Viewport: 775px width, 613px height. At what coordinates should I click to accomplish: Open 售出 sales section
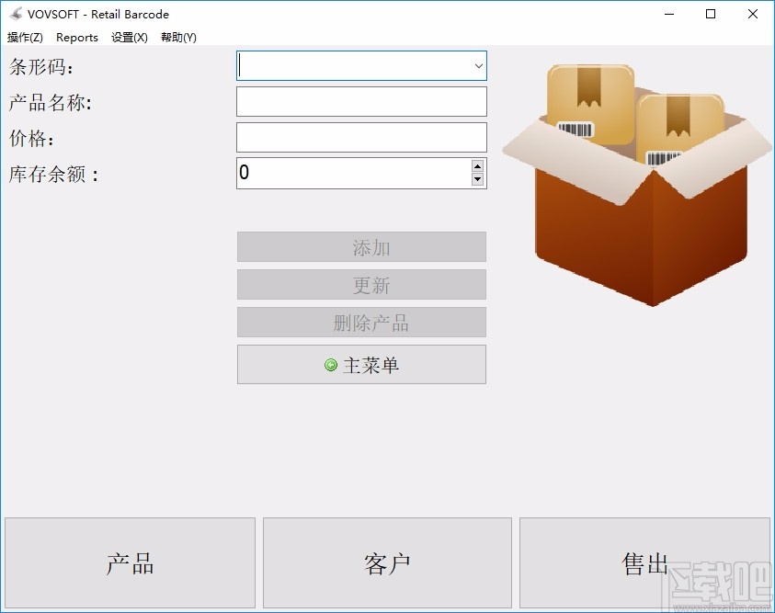click(x=644, y=562)
